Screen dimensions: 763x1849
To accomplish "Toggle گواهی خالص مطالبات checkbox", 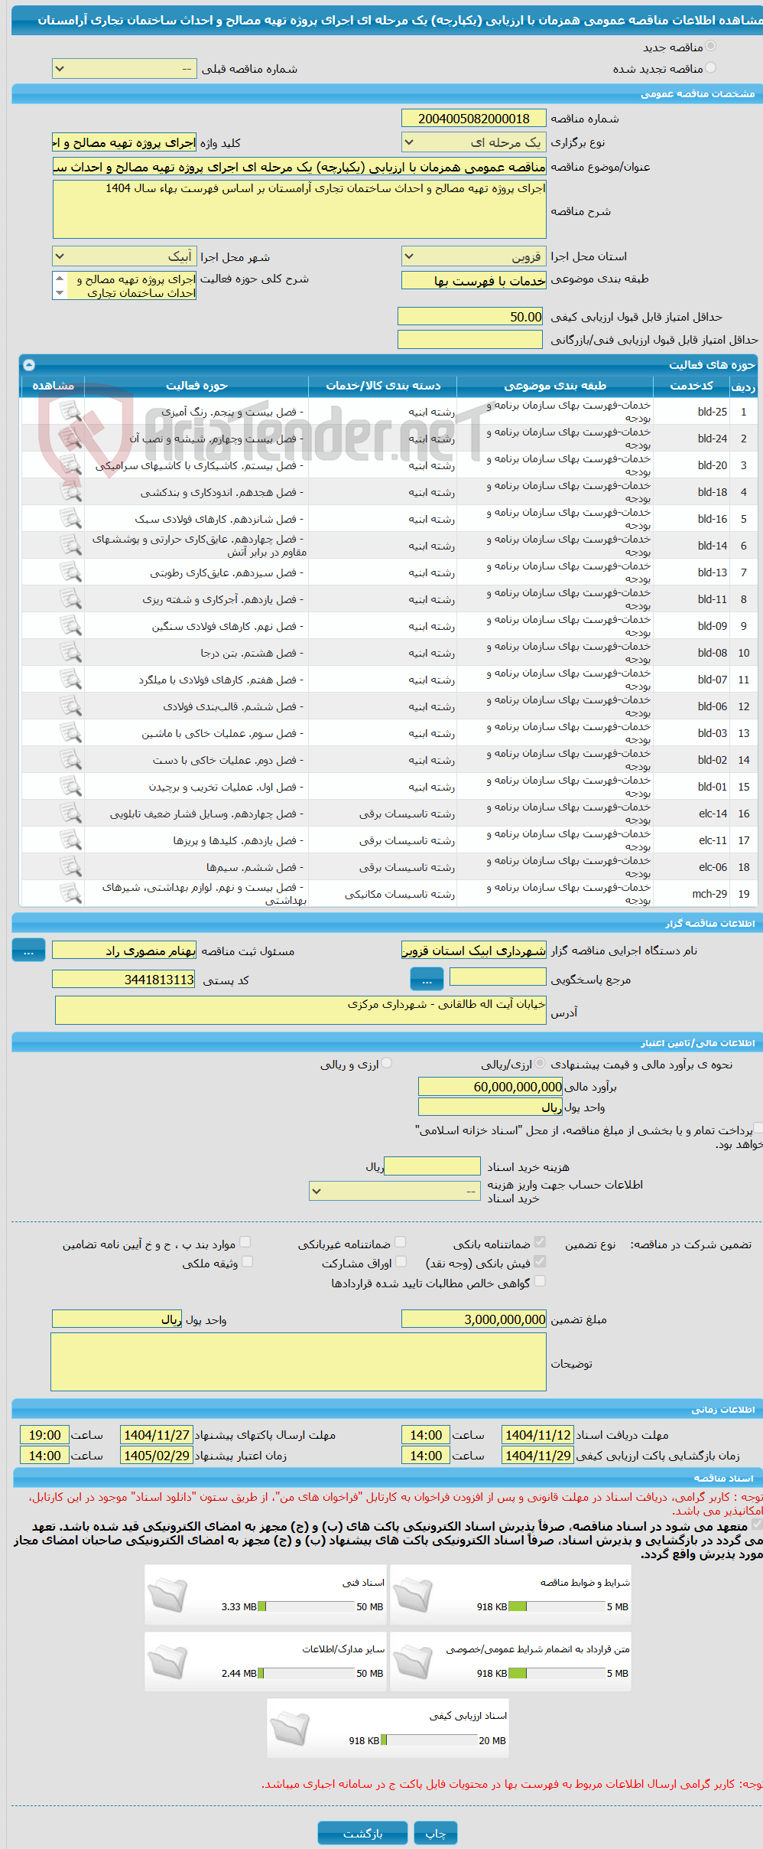I will pos(540,1281).
